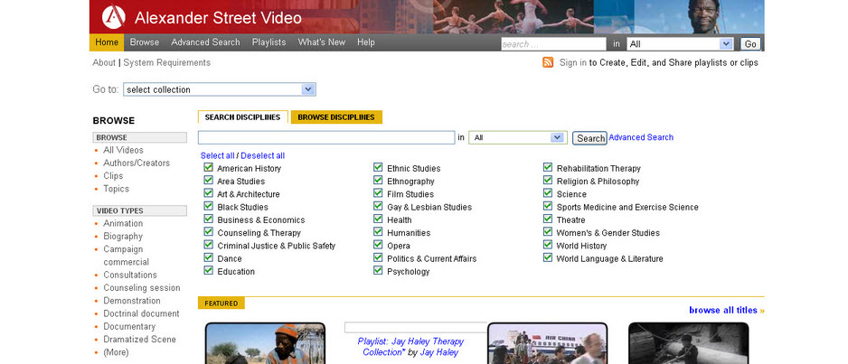Open featured thumbnail of man in orange hat
This screenshot has height=364, width=848.
(x=265, y=343)
